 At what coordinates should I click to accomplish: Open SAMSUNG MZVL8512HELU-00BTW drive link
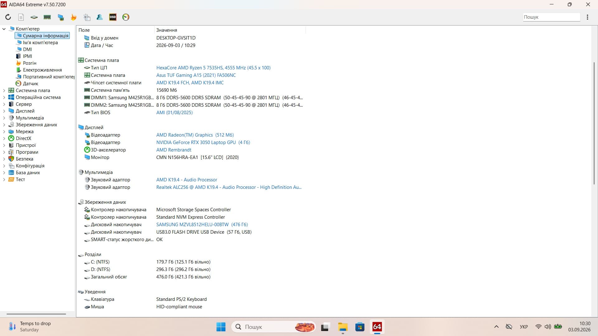pyautogui.click(x=202, y=225)
